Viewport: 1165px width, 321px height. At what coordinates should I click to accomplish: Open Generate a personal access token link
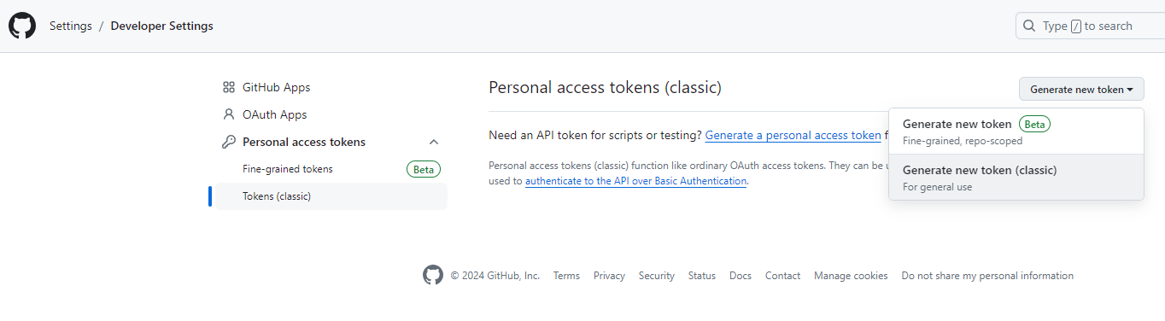(793, 135)
